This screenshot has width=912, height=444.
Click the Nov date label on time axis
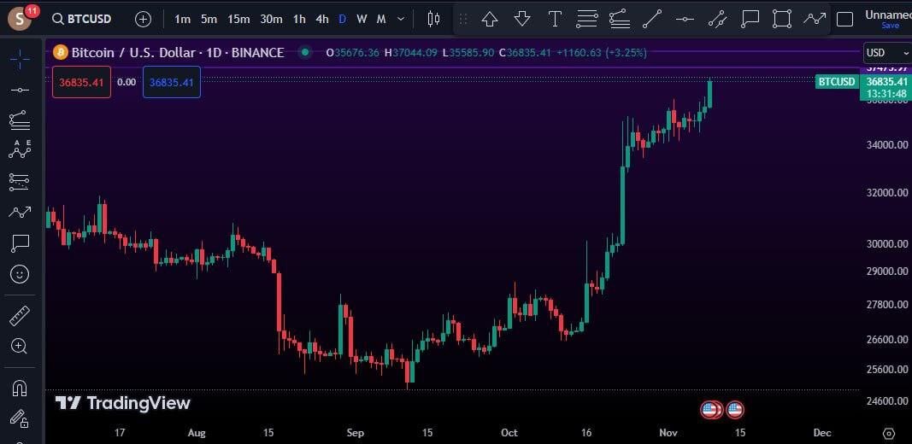[668, 433]
